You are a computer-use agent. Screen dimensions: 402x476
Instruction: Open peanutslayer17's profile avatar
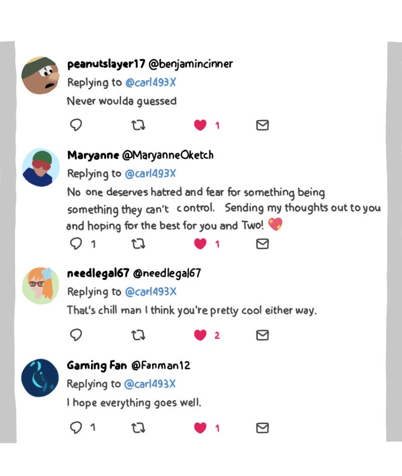pos(41,75)
